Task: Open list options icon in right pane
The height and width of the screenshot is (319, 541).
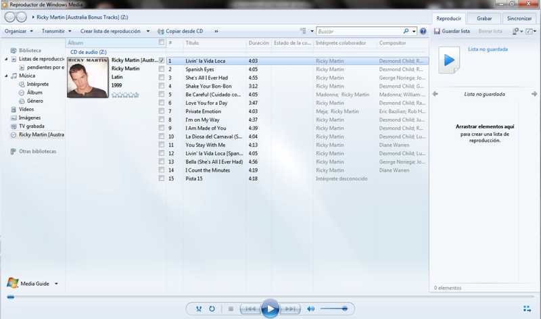Action: coord(531,31)
